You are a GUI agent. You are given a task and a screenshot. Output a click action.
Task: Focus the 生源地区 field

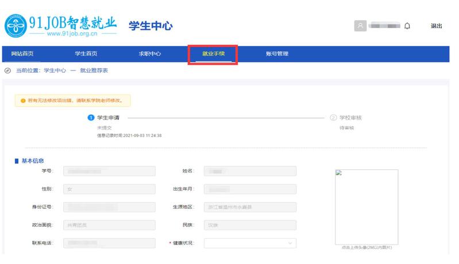click(x=250, y=207)
